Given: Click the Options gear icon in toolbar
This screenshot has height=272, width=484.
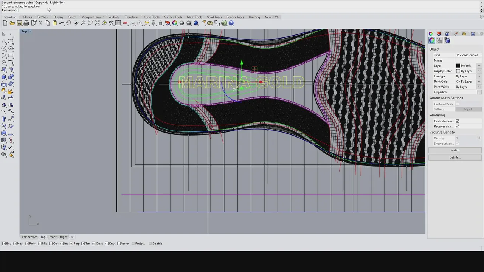Looking at the screenshot, I should click(x=210, y=23).
